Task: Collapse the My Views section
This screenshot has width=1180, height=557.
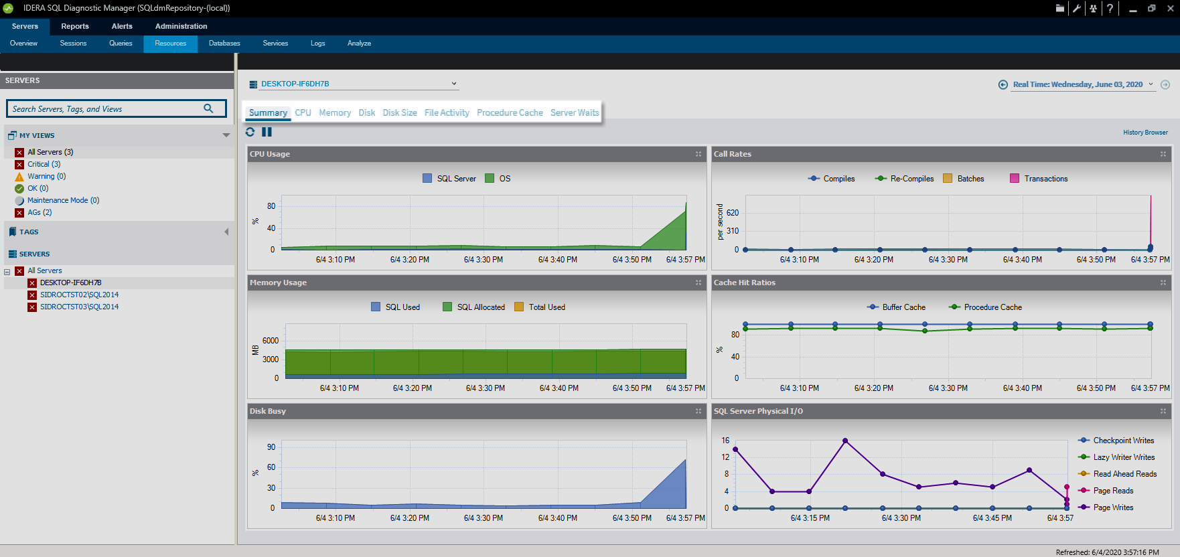Action: pos(226,135)
